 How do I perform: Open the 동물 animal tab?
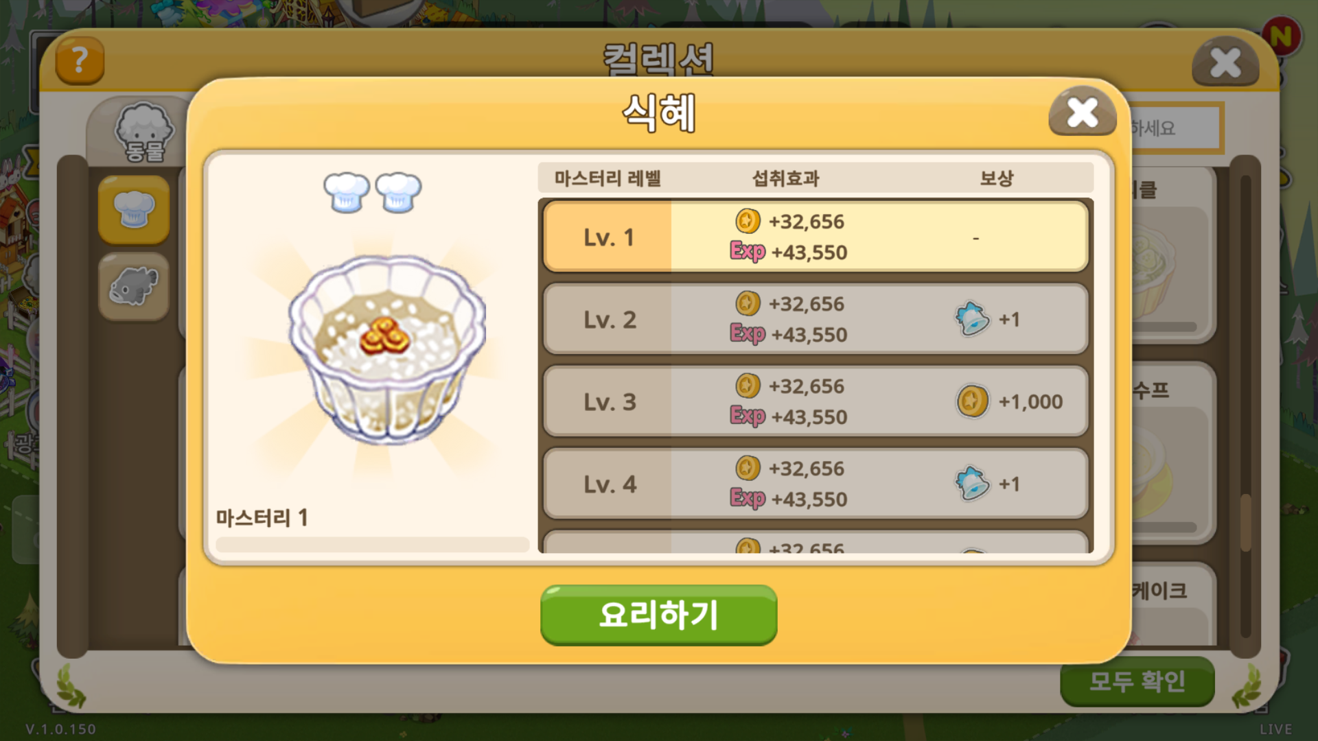pyautogui.click(x=144, y=133)
